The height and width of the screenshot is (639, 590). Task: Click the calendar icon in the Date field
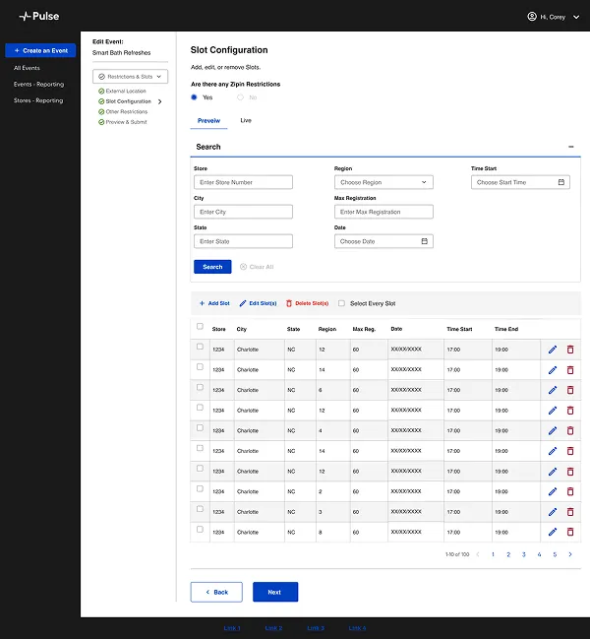point(425,241)
